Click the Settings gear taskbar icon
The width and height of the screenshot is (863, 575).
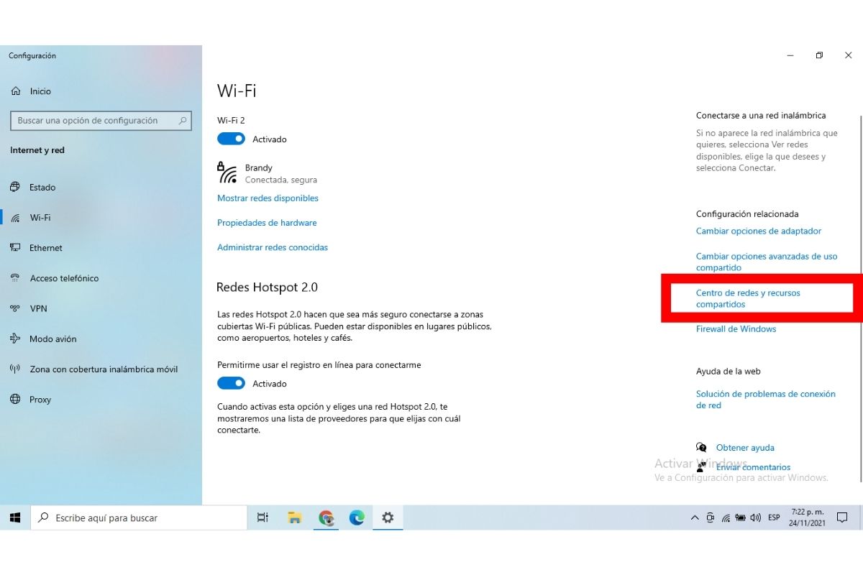388,517
